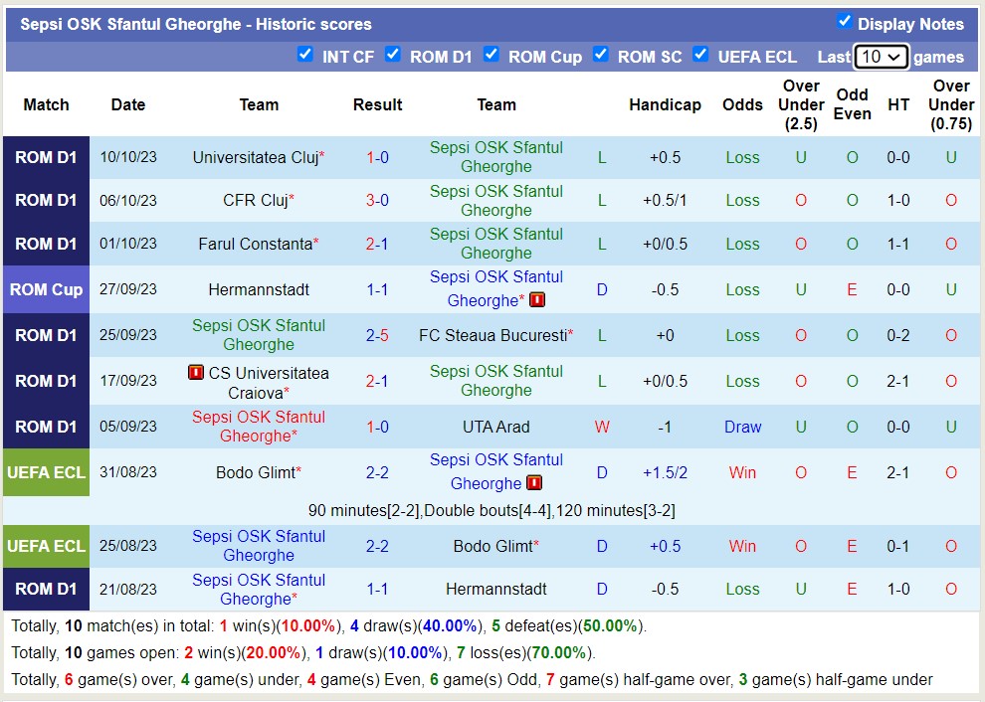
Task: Disable the UEFA ECL filter checkbox
Action: 701,55
